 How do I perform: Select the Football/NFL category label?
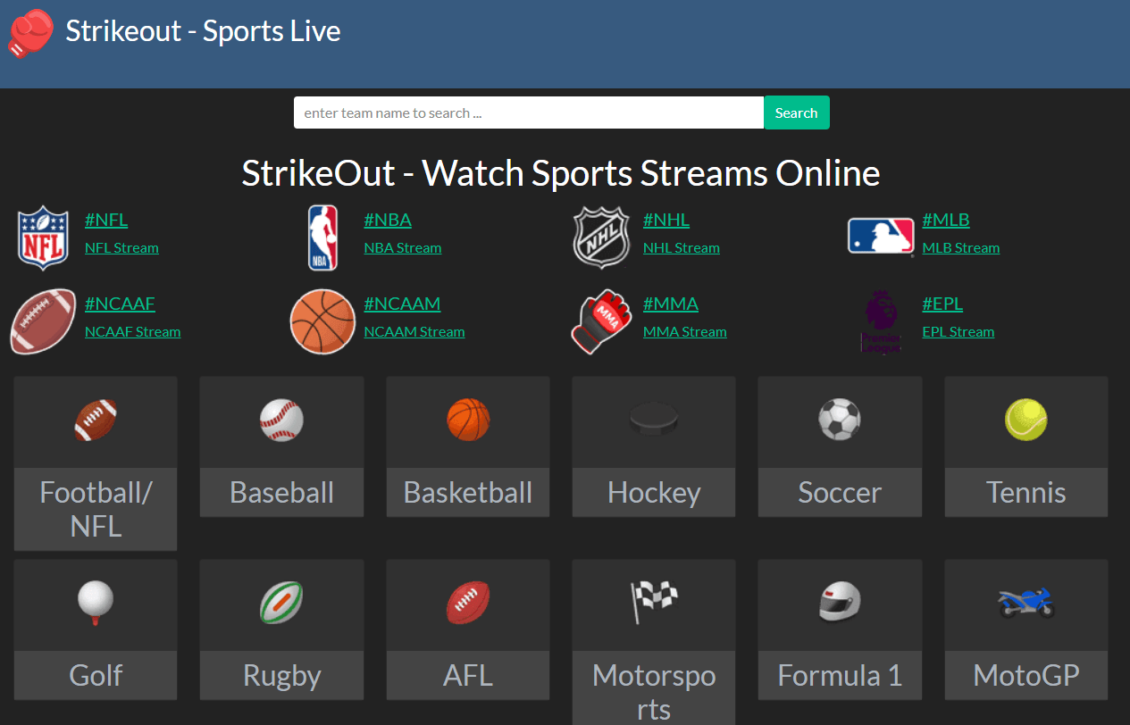coord(96,509)
